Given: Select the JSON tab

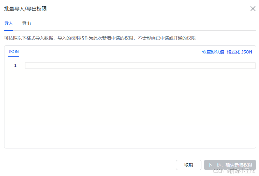Looking at the screenshot, I should [x=13, y=52].
